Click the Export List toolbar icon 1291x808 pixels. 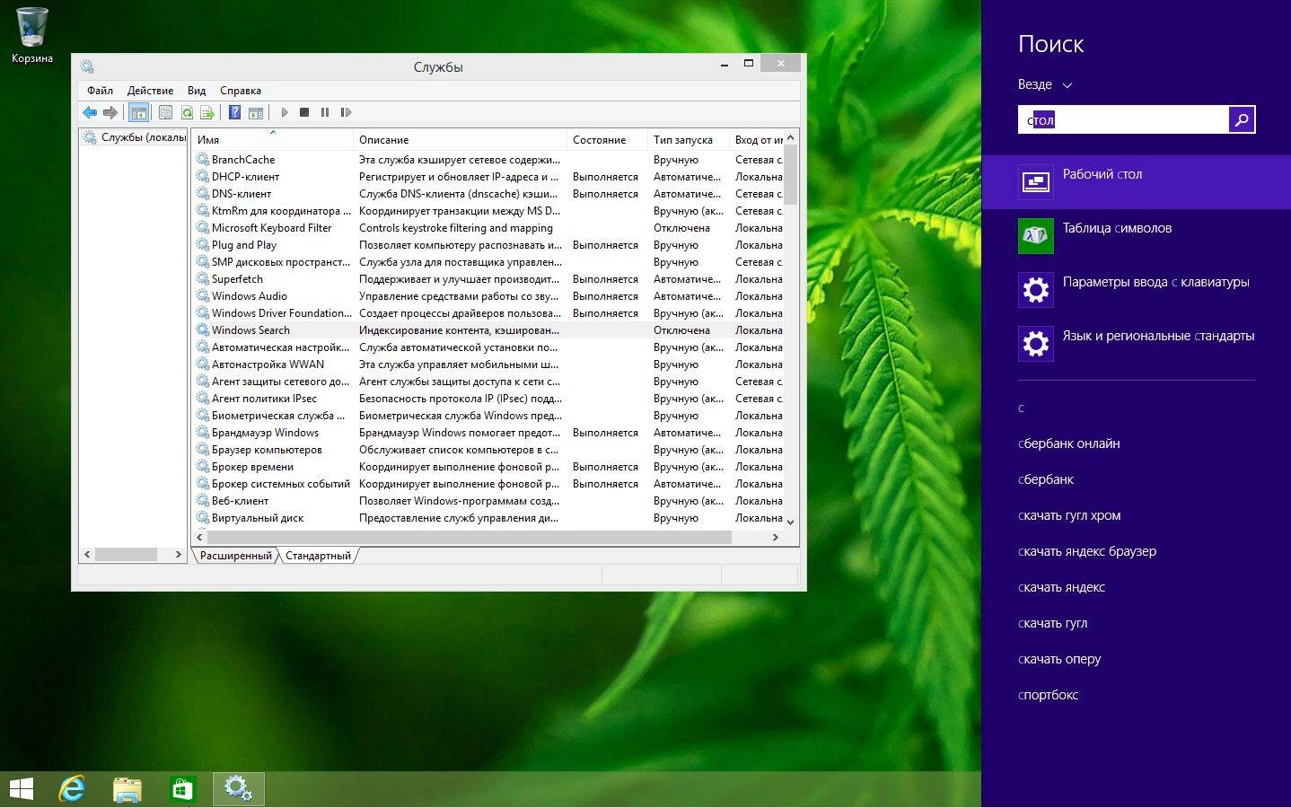coord(207,112)
